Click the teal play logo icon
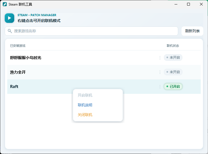Viewport: 208px width, 154px height. [x=9, y=18]
